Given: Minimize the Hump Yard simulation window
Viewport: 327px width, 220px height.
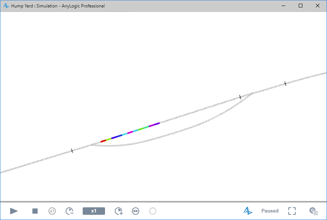Looking at the screenshot, I should [283, 6].
